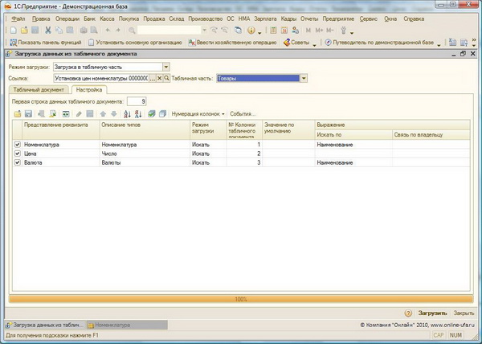Click the Закрыть button

point(464,313)
